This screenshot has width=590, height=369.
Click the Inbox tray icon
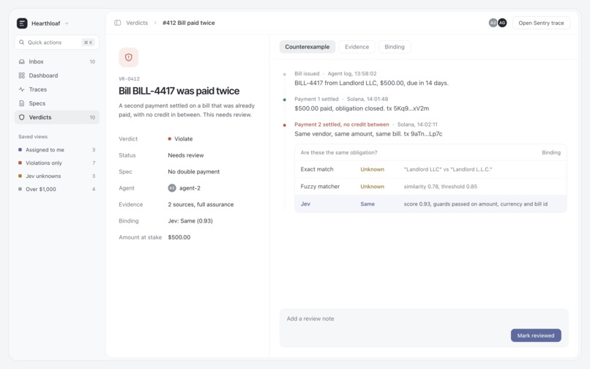click(x=21, y=61)
